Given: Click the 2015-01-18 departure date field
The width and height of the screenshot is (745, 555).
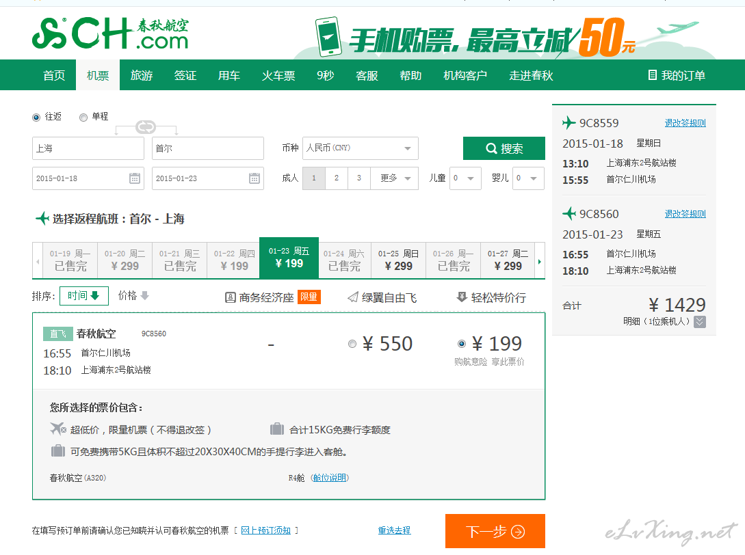Looking at the screenshot, I should (x=88, y=178).
